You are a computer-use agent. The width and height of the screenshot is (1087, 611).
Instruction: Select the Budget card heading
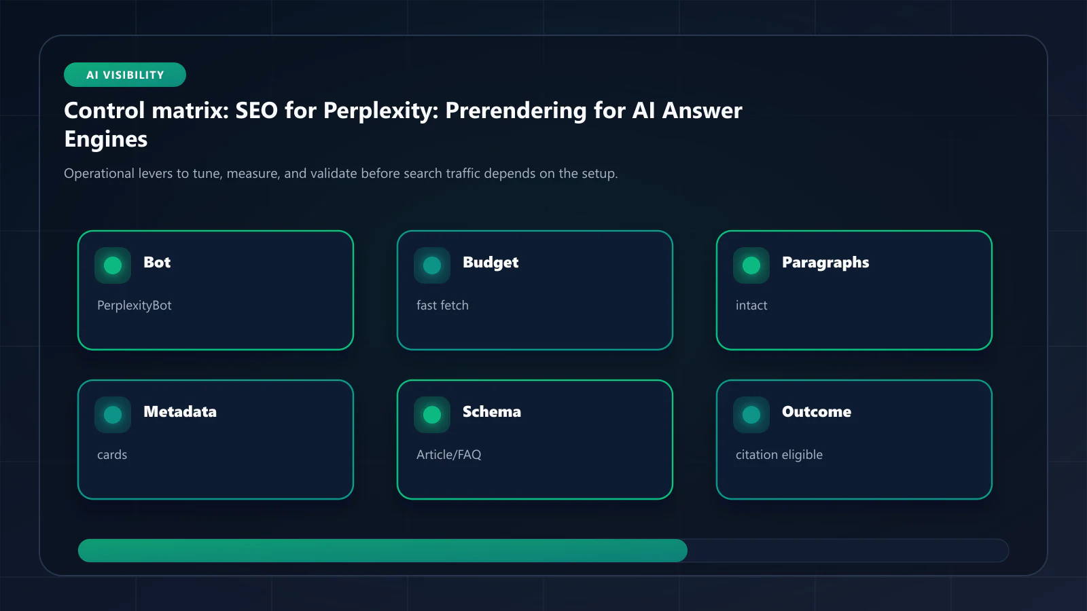(x=491, y=263)
